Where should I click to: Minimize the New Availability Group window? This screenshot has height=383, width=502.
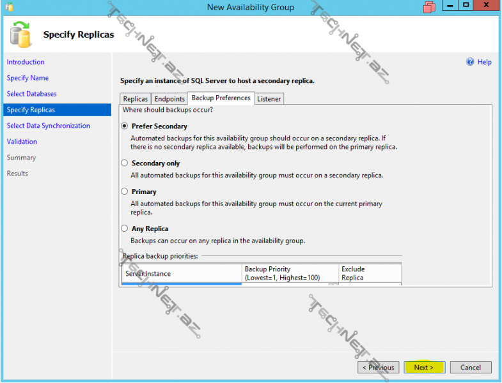[449, 6]
